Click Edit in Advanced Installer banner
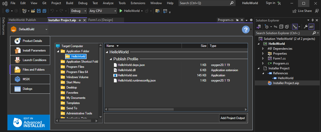 click(29, 122)
